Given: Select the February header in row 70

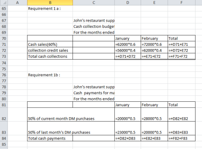Looking at the screenshot, I should pos(154,38).
